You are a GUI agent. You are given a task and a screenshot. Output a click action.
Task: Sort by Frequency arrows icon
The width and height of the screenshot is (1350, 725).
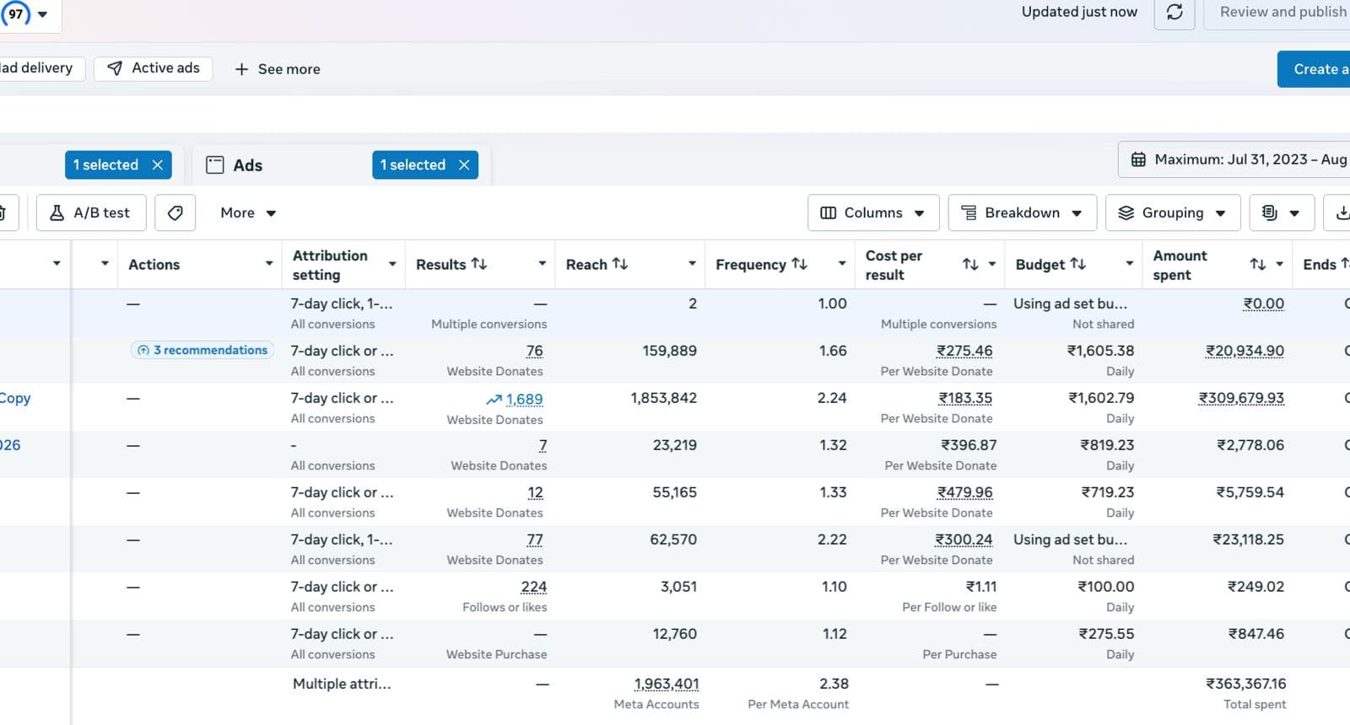click(800, 264)
